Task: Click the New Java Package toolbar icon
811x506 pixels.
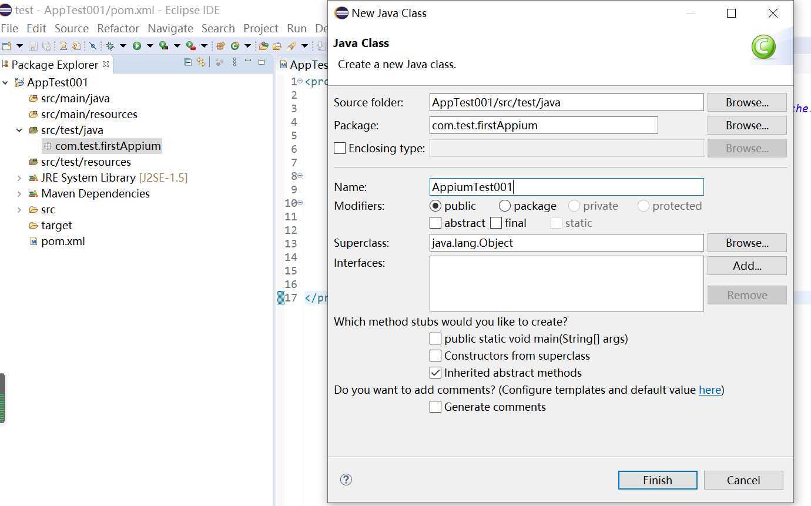Action: click(x=221, y=46)
